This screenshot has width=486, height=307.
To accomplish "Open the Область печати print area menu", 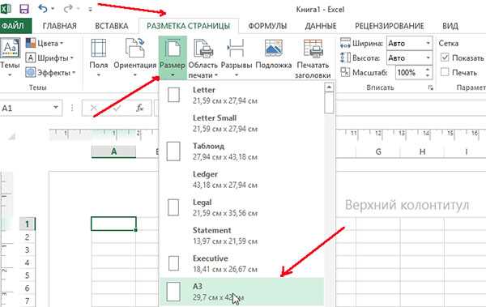I will pos(203,58).
